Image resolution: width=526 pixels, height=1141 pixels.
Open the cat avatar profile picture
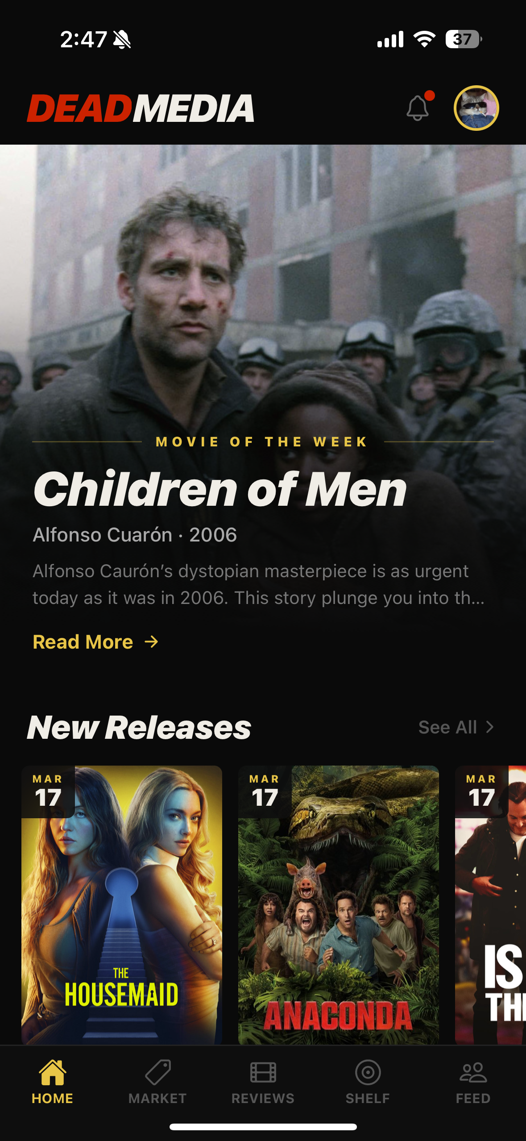pos(476,108)
